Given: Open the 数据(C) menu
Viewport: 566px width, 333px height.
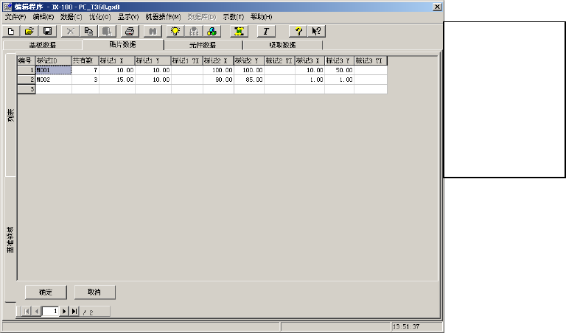Looking at the screenshot, I should click(71, 17).
